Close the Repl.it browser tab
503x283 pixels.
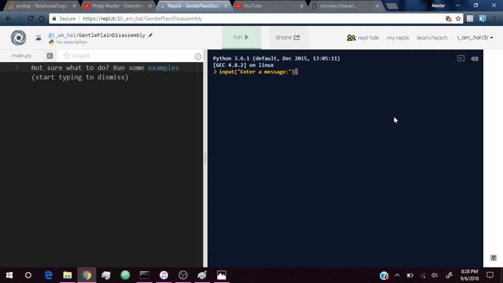226,6
